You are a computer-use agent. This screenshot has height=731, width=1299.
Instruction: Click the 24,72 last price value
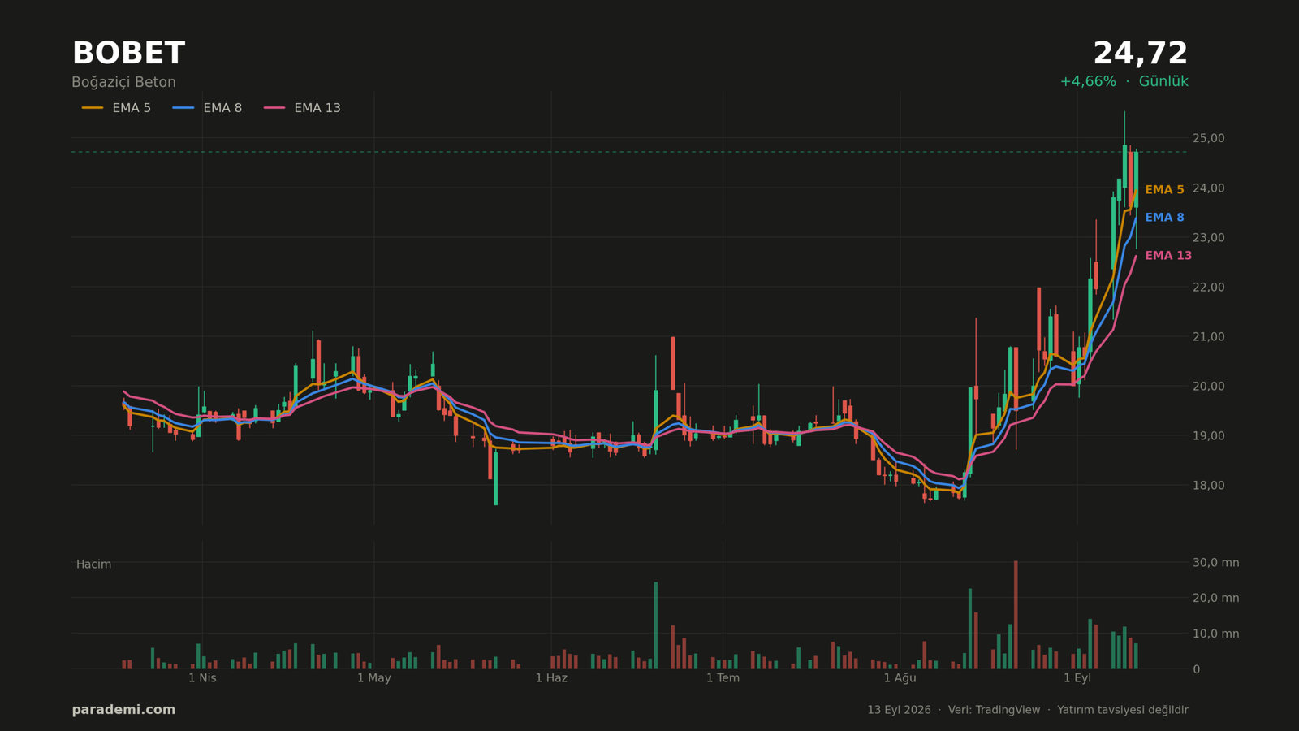1140,54
